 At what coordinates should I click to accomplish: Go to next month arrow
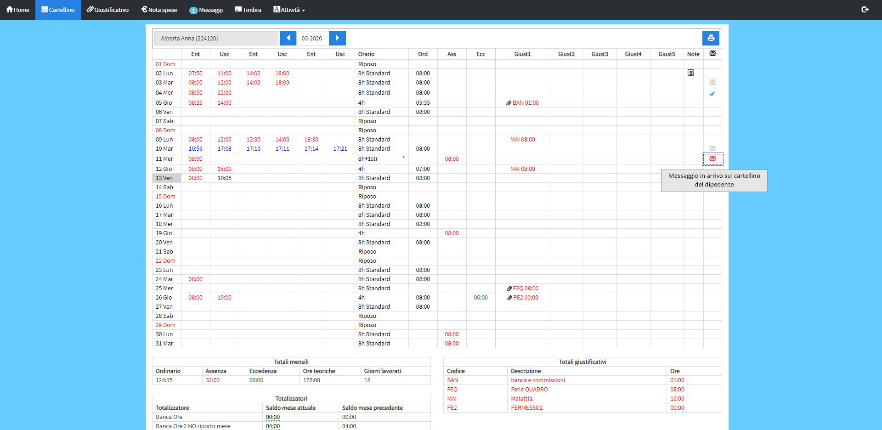tap(337, 38)
